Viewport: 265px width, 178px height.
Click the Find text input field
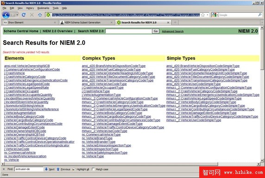tap(29, 169)
